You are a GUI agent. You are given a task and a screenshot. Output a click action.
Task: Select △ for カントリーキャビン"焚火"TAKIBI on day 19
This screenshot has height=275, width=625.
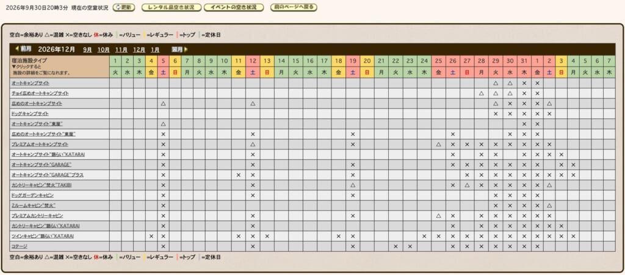353,185
